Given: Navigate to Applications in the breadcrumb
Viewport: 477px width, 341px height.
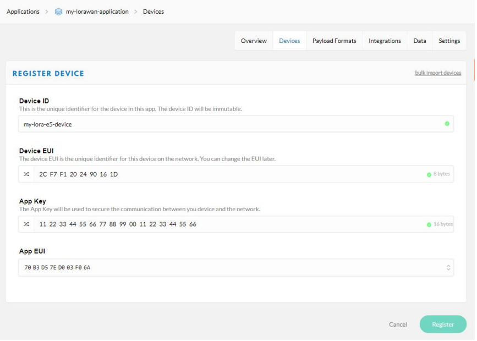Looking at the screenshot, I should pos(23,12).
